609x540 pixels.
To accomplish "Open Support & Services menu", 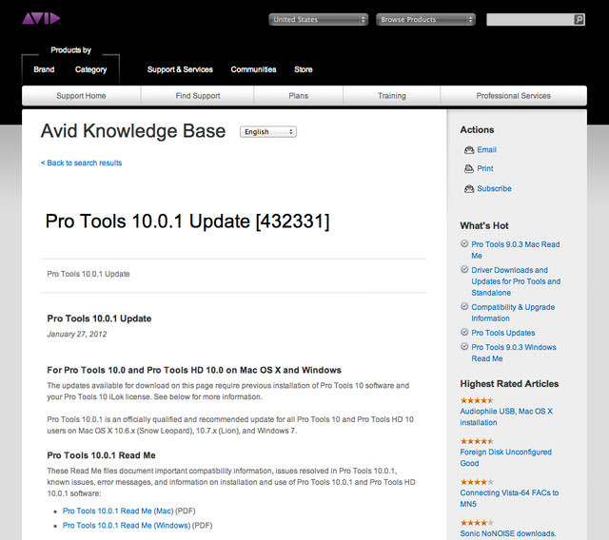I will click(x=180, y=69).
